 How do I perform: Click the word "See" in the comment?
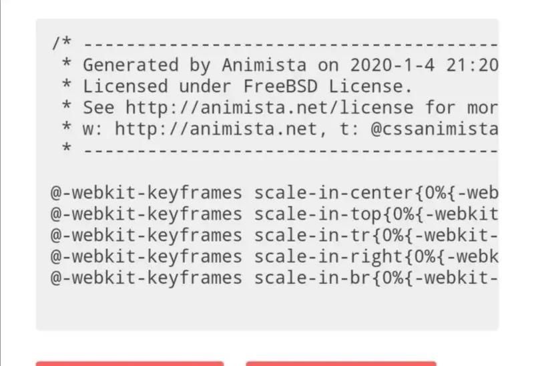pos(98,108)
